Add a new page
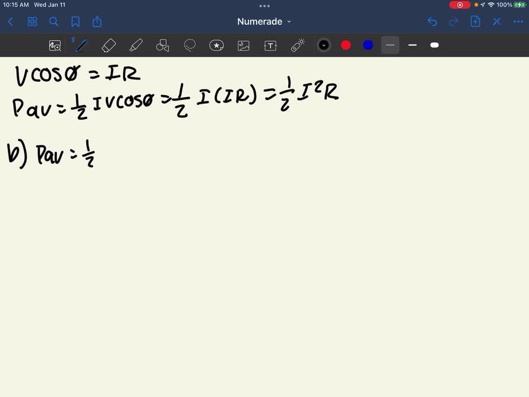 click(475, 22)
